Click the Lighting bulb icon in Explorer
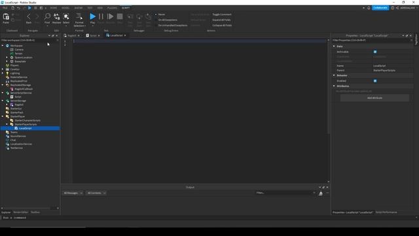 pyautogui.click(x=7, y=73)
